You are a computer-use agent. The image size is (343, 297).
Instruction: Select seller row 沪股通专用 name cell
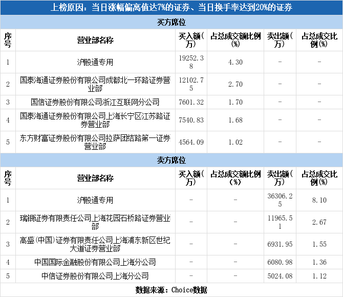click(x=95, y=200)
